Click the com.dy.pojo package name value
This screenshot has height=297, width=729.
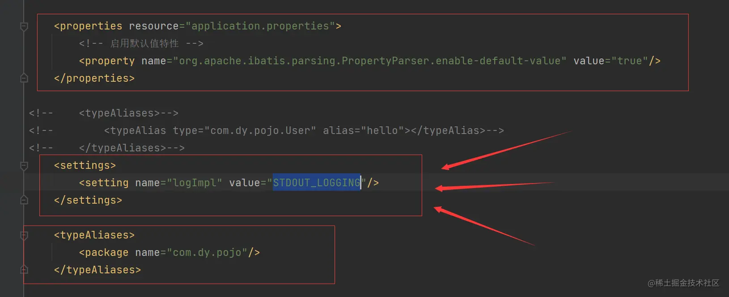(x=207, y=252)
